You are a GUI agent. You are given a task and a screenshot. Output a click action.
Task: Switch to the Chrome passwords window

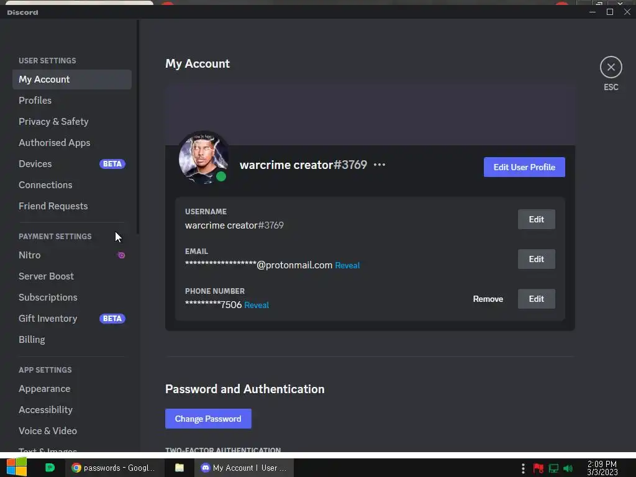tap(114, 468)
